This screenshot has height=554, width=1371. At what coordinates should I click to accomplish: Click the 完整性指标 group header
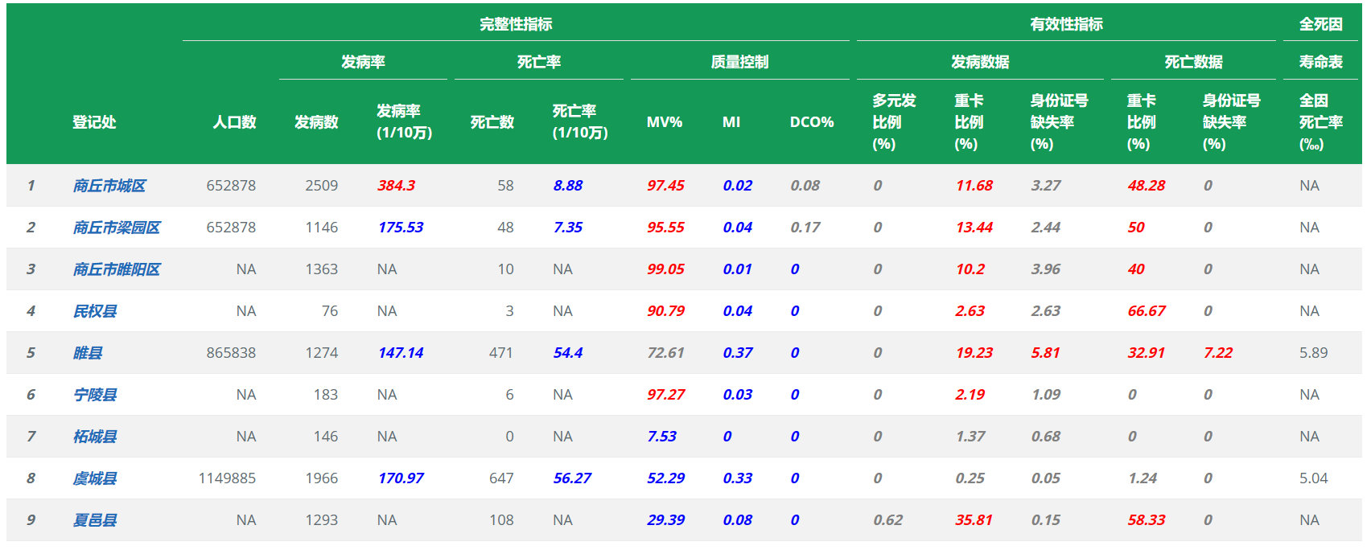coord(516,24)
